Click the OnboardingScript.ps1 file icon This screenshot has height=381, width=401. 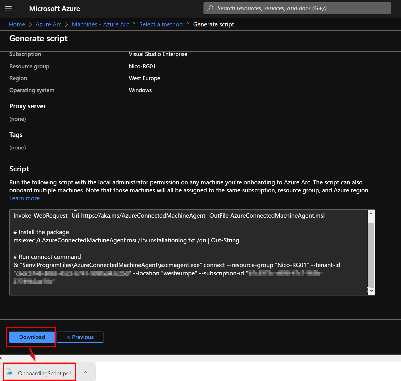9,372
